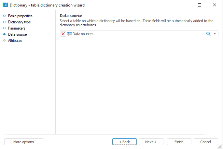Proceed with the Next button

[151, 142]
